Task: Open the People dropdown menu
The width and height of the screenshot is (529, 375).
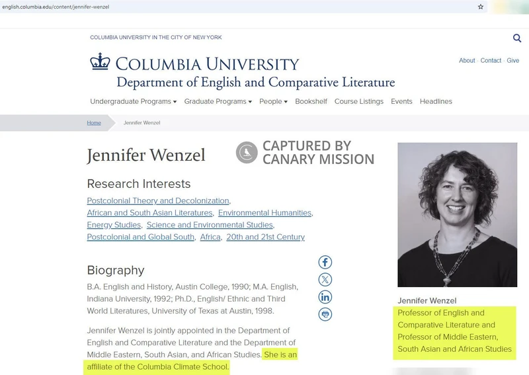Action: (273, 101)
